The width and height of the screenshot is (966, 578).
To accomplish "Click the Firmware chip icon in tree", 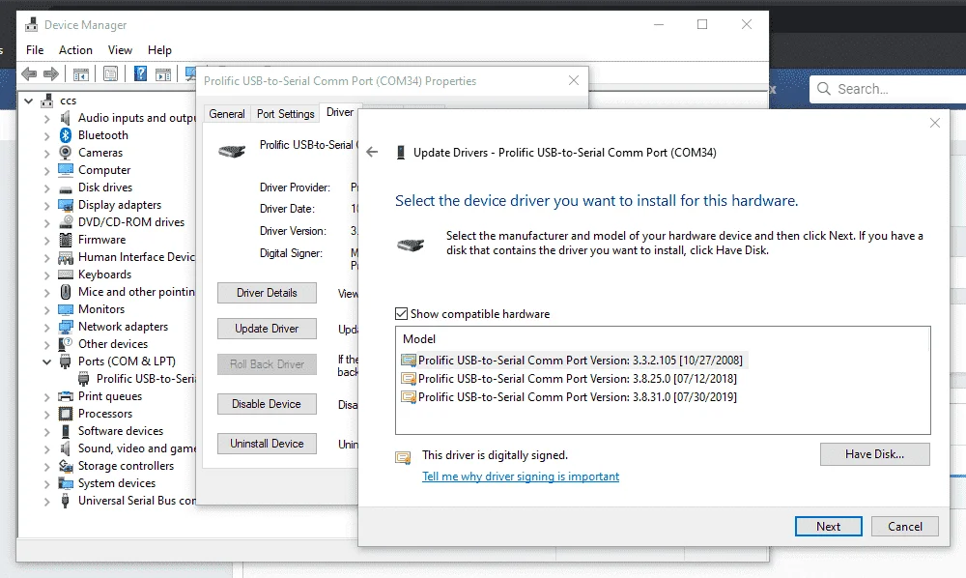I will tap(66, 240).
